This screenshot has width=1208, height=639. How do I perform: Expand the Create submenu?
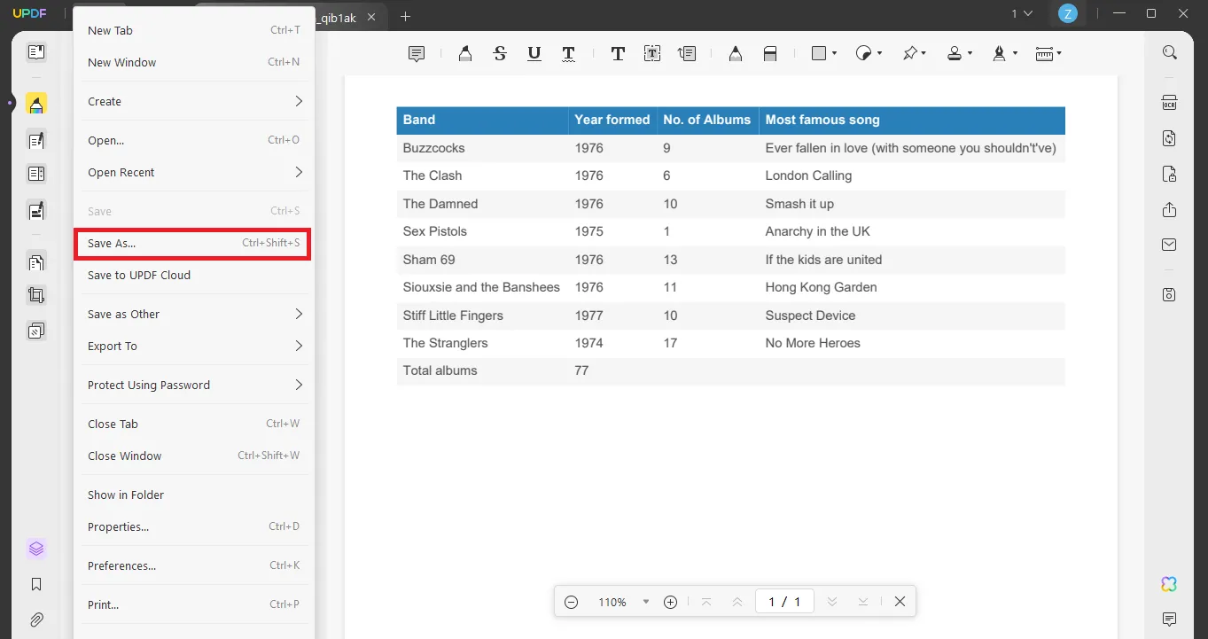[195, 102]
